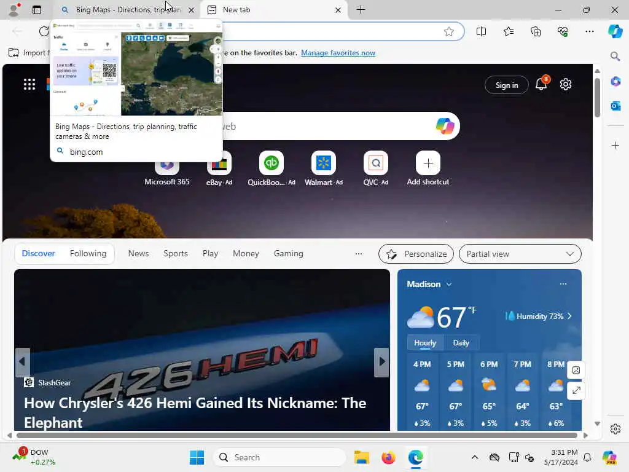Open Edge Settings and more menu
Viewport: 629px width, 472px height.
(x=589, y=31)
